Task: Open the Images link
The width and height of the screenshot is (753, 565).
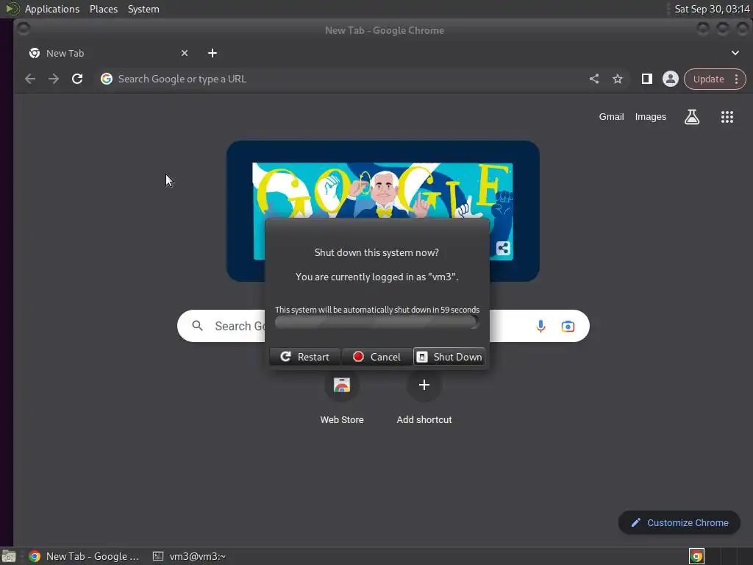Action: click(650, 117)
